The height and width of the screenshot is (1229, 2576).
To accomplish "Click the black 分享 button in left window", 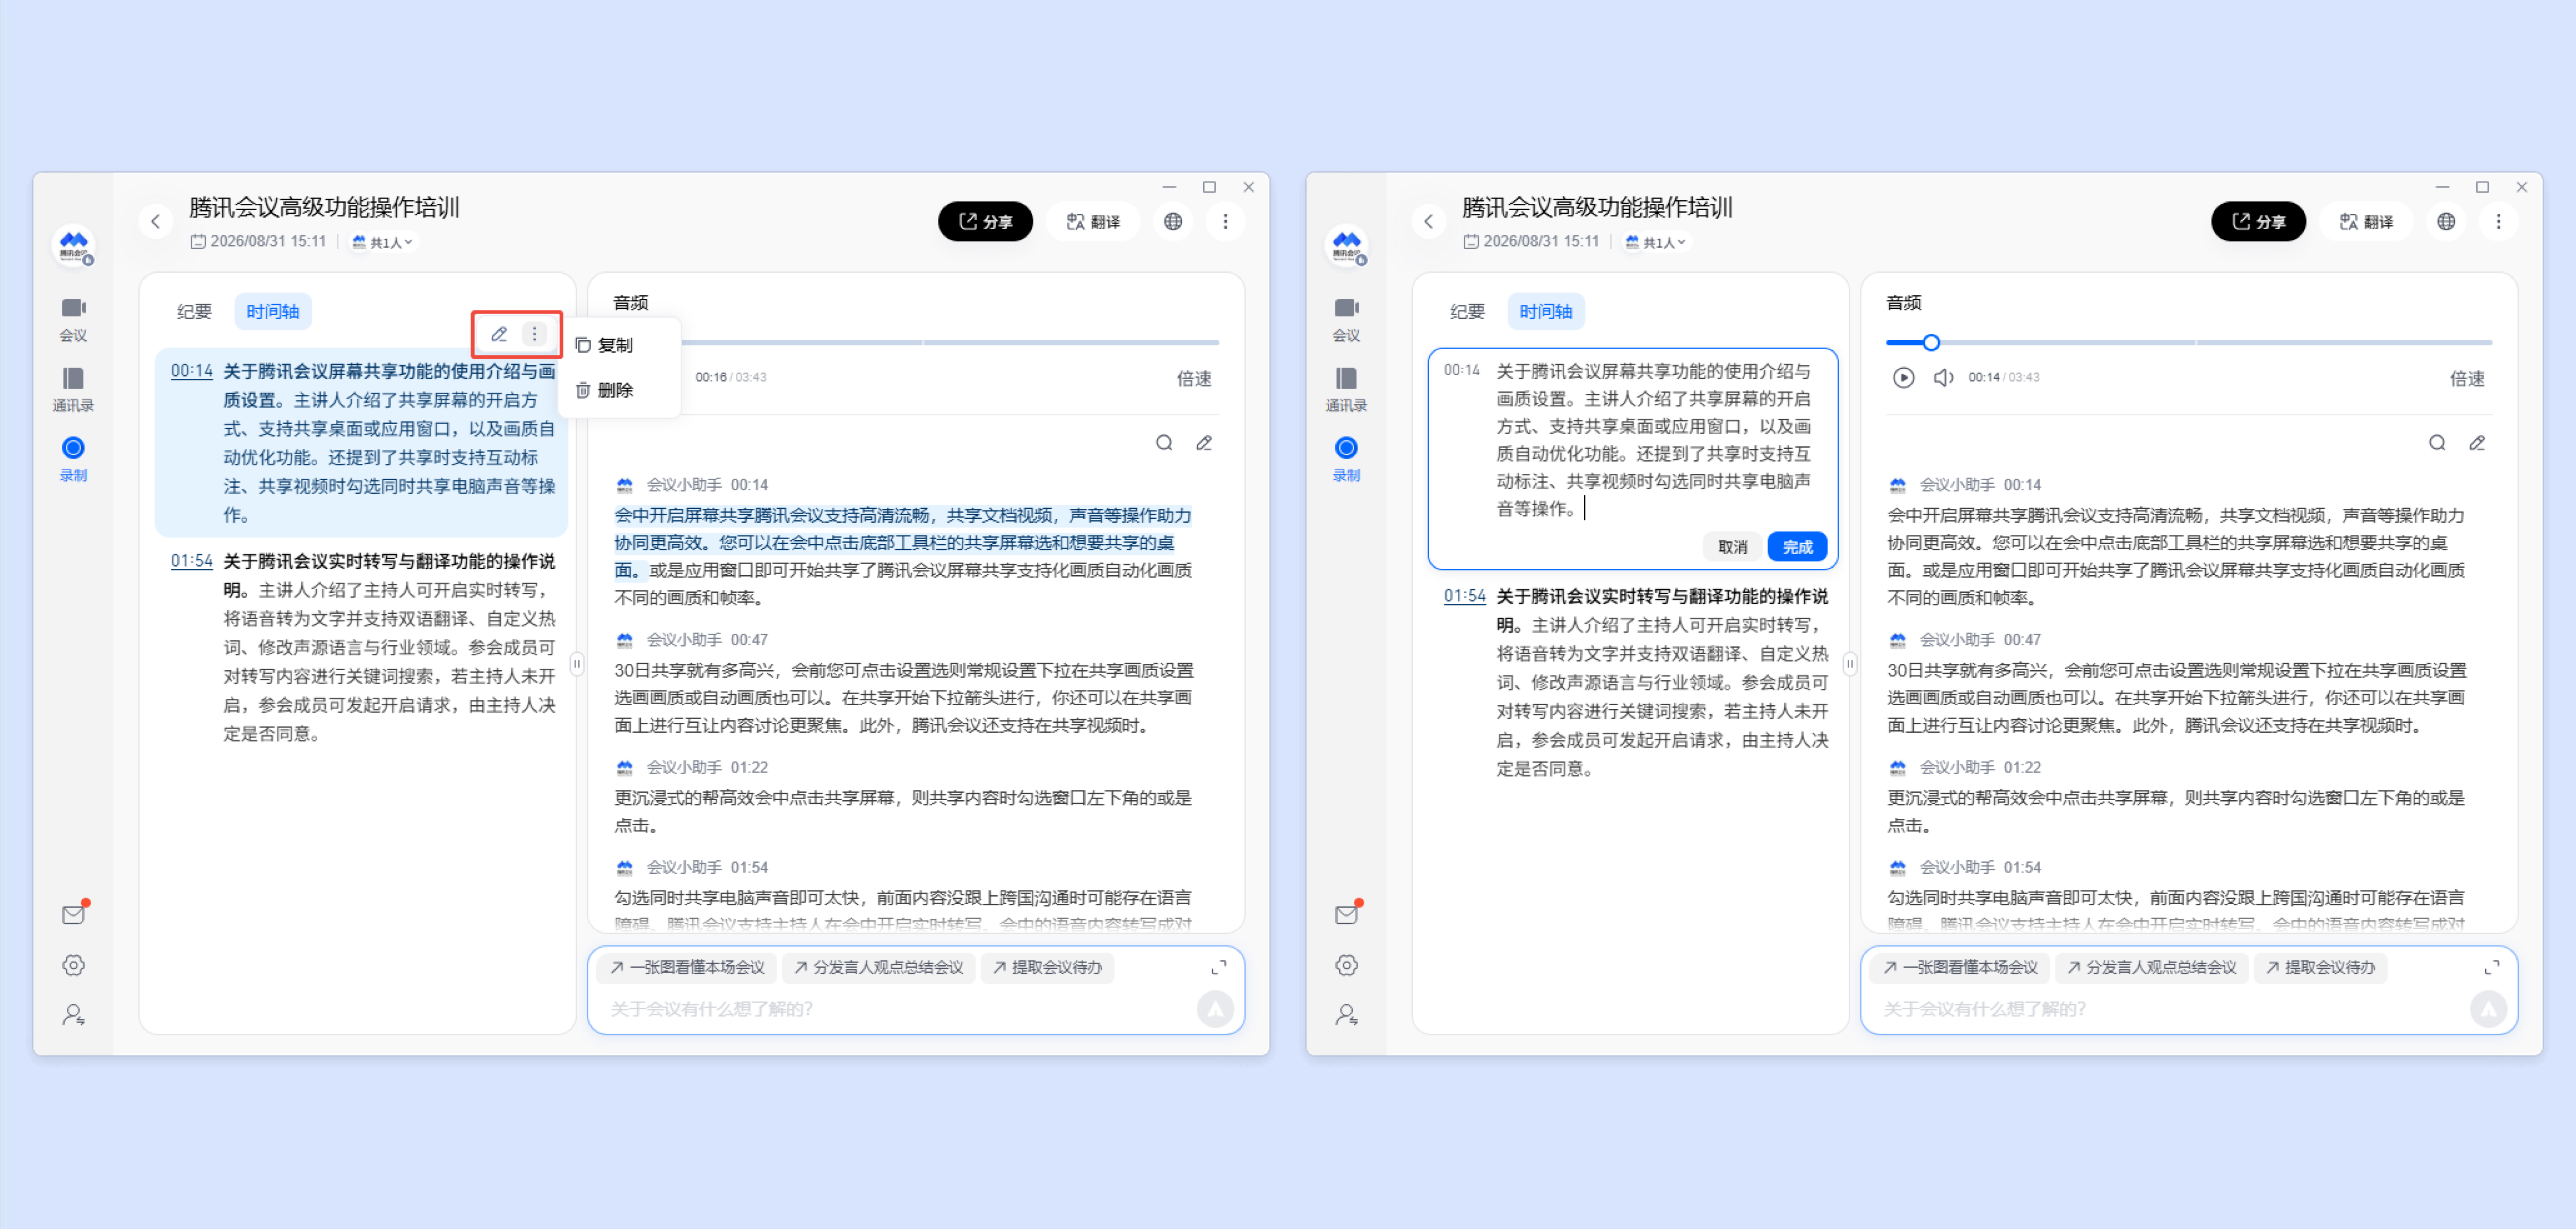I will 985,221.
